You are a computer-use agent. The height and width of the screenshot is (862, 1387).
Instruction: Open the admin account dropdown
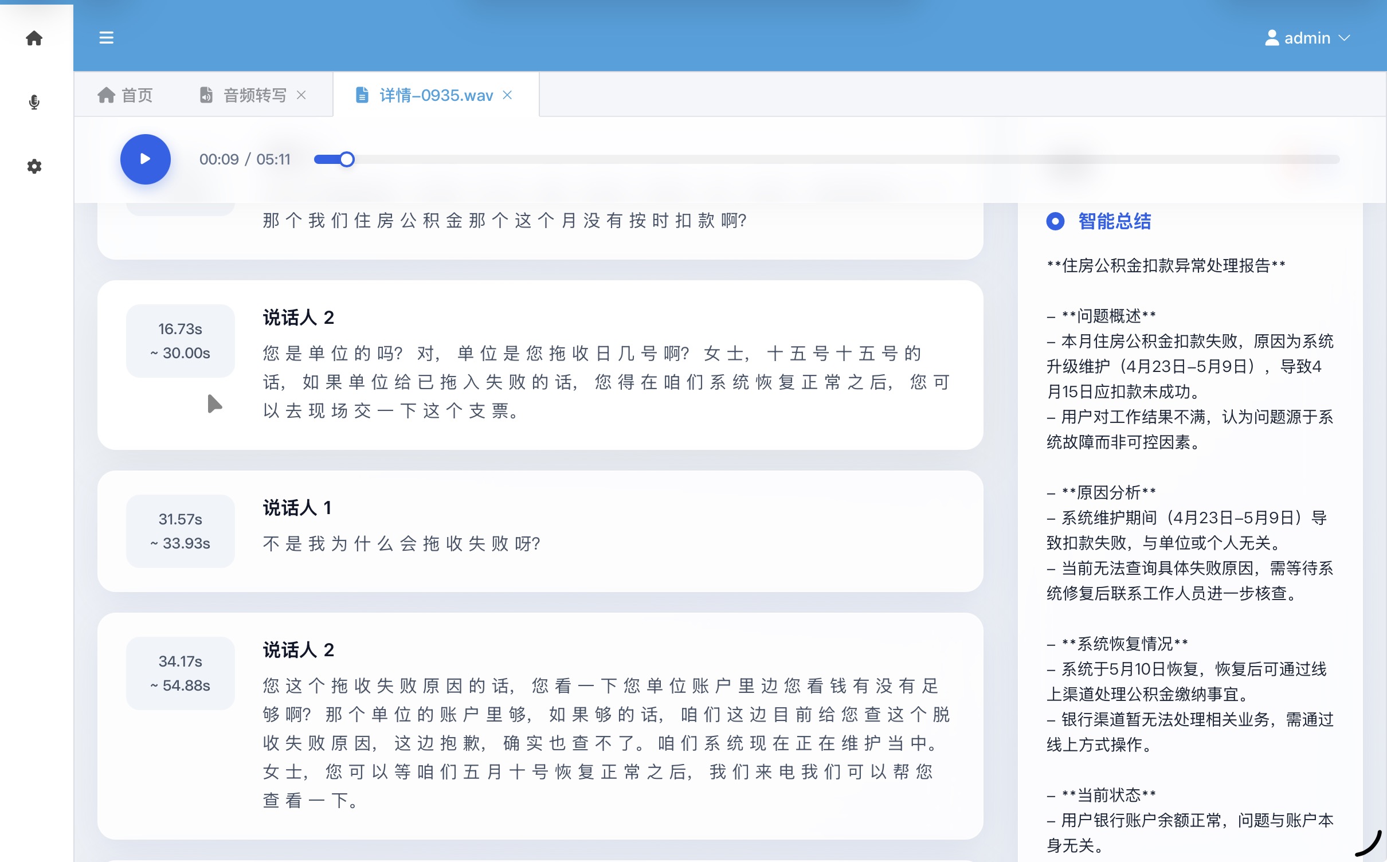(1344, 38)
